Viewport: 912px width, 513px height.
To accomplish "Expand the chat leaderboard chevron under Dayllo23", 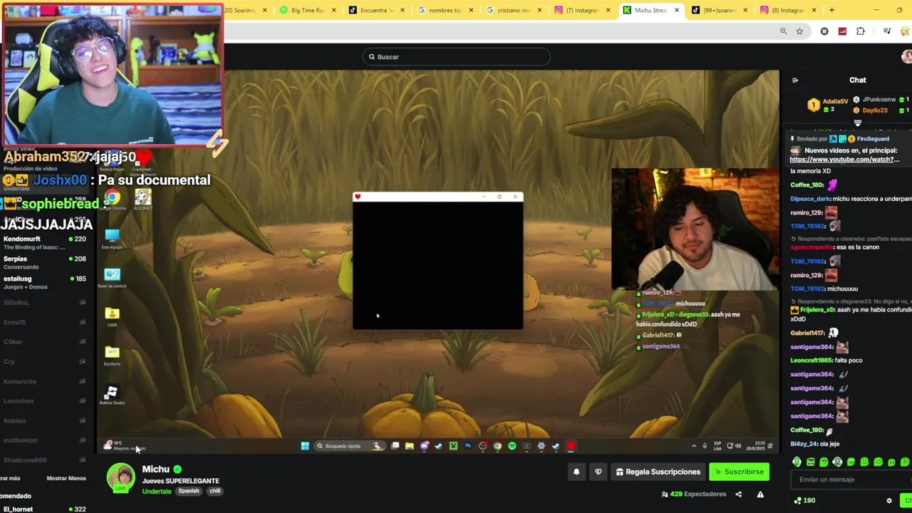I will (857, 123).
